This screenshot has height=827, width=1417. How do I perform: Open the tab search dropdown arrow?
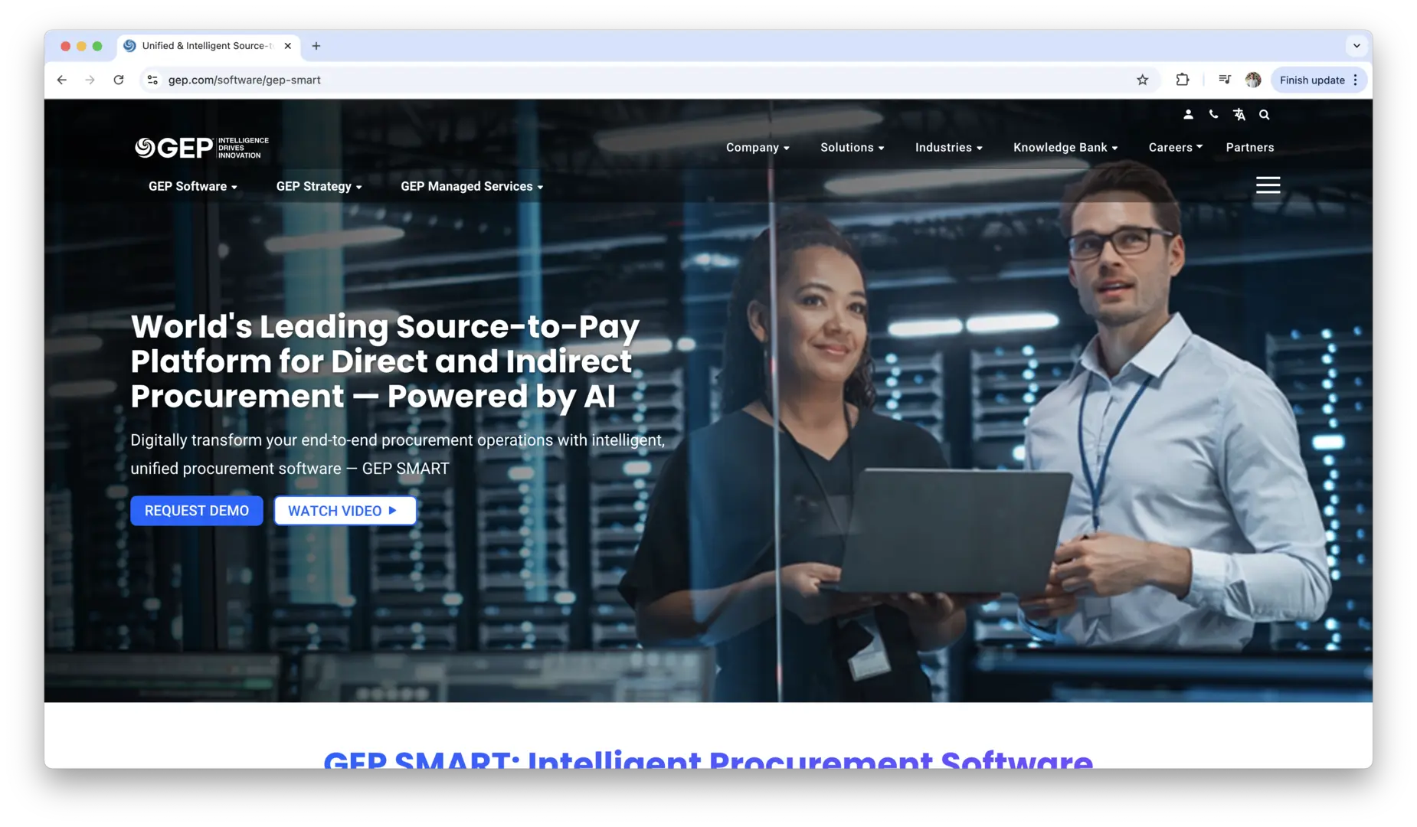[x=1356, y=46]
